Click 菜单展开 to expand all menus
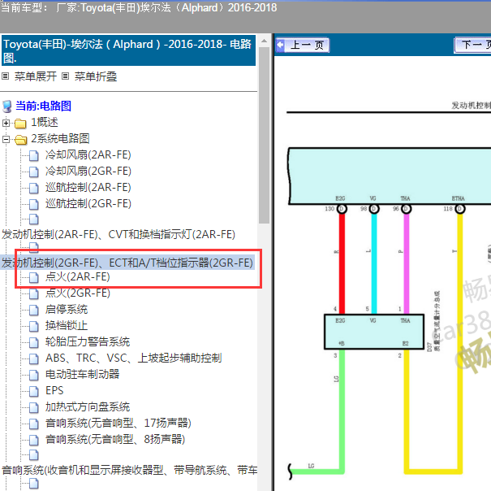This screenshot has width=491, height=491. (x=36, y=76)
